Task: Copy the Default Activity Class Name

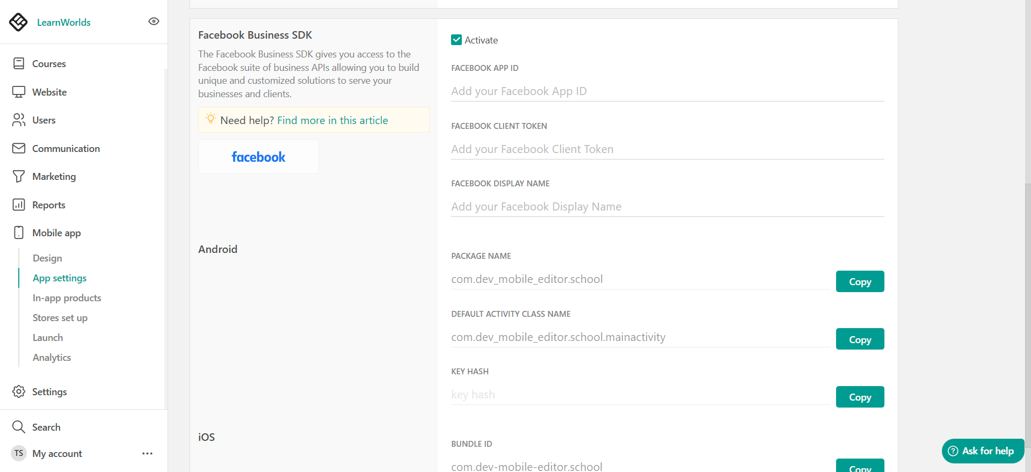Action: [x=860, y=339]
